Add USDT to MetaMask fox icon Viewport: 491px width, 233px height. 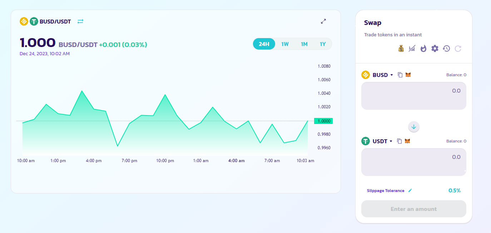tap(407, 141)
